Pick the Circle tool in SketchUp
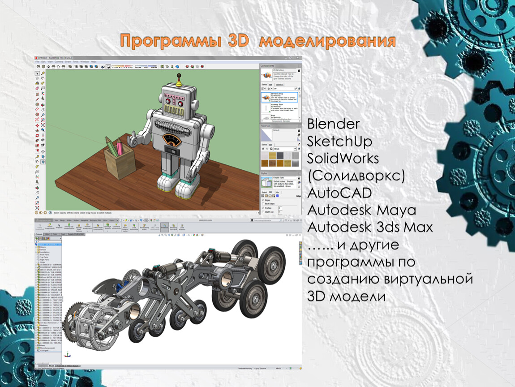Screen dimensions: 515x387 click(38, 104)
